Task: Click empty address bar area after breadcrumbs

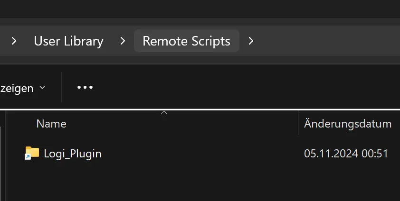Action: [328, 41]
